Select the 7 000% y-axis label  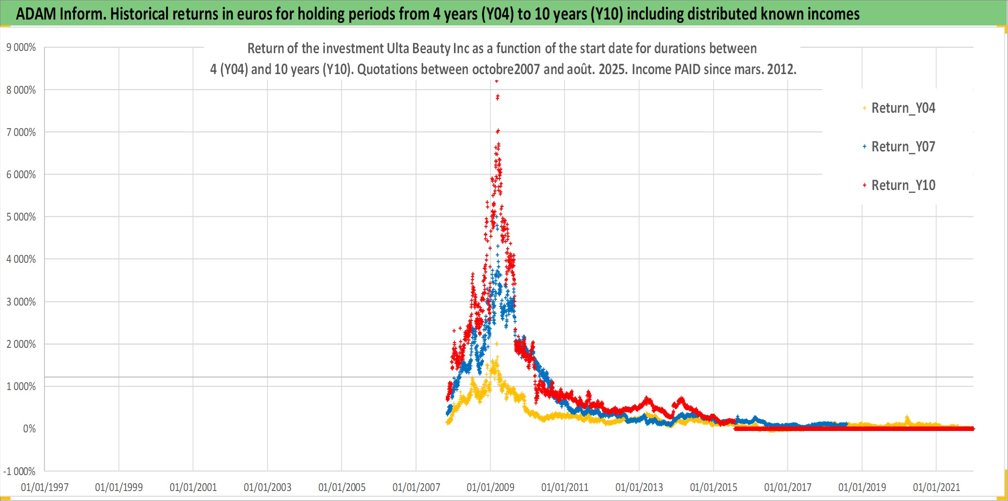(21, 132)
